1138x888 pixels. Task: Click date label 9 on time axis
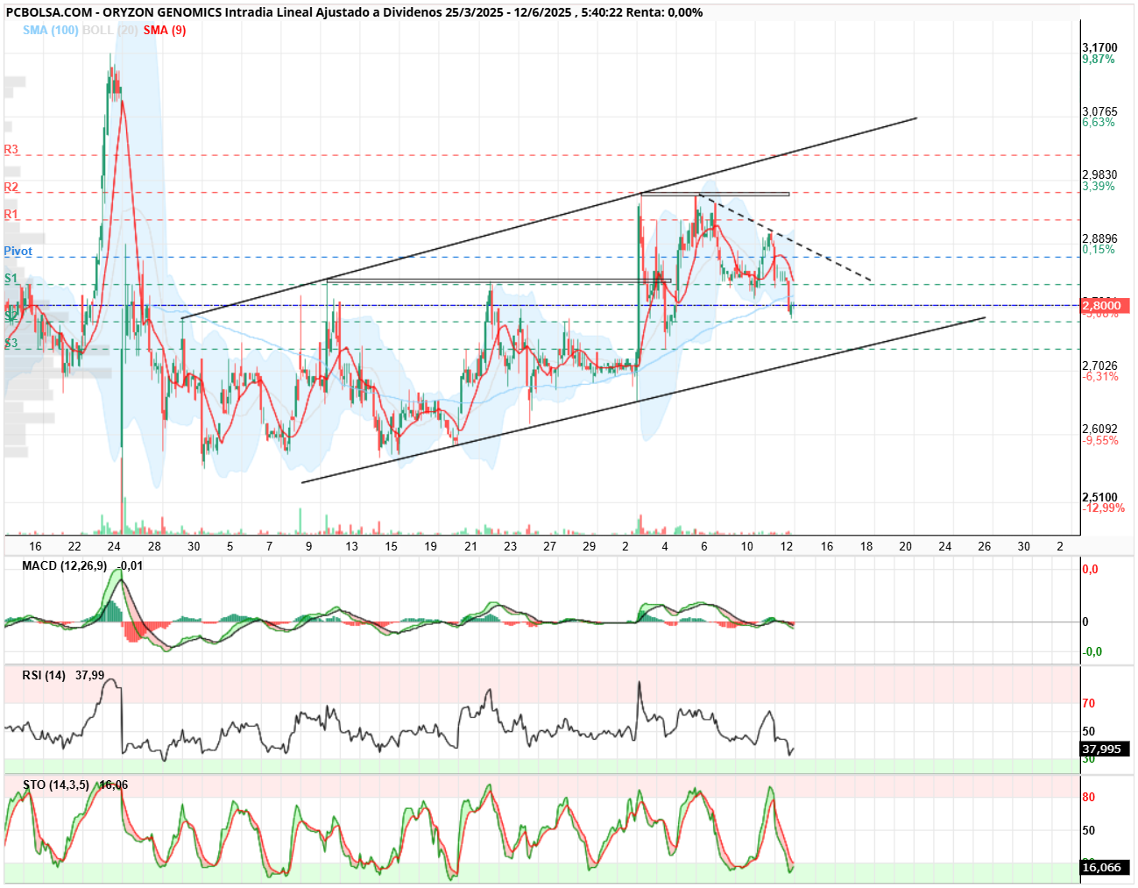coord(309,547)
